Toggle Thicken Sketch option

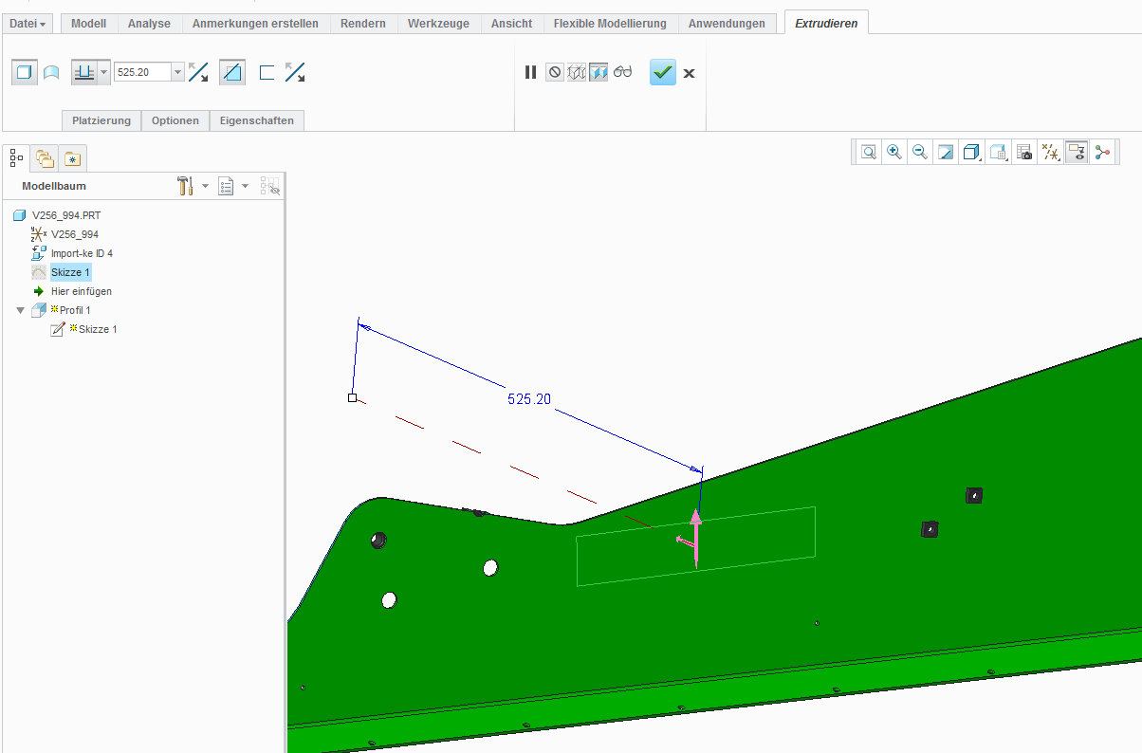pyautogui.click(x=267, y=72)
